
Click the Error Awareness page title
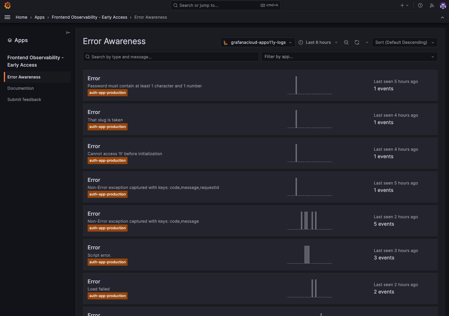coord(114,41)
